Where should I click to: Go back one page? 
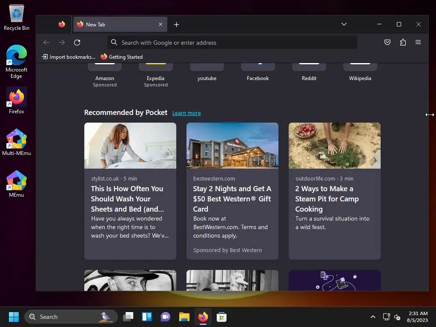[46, 42]
